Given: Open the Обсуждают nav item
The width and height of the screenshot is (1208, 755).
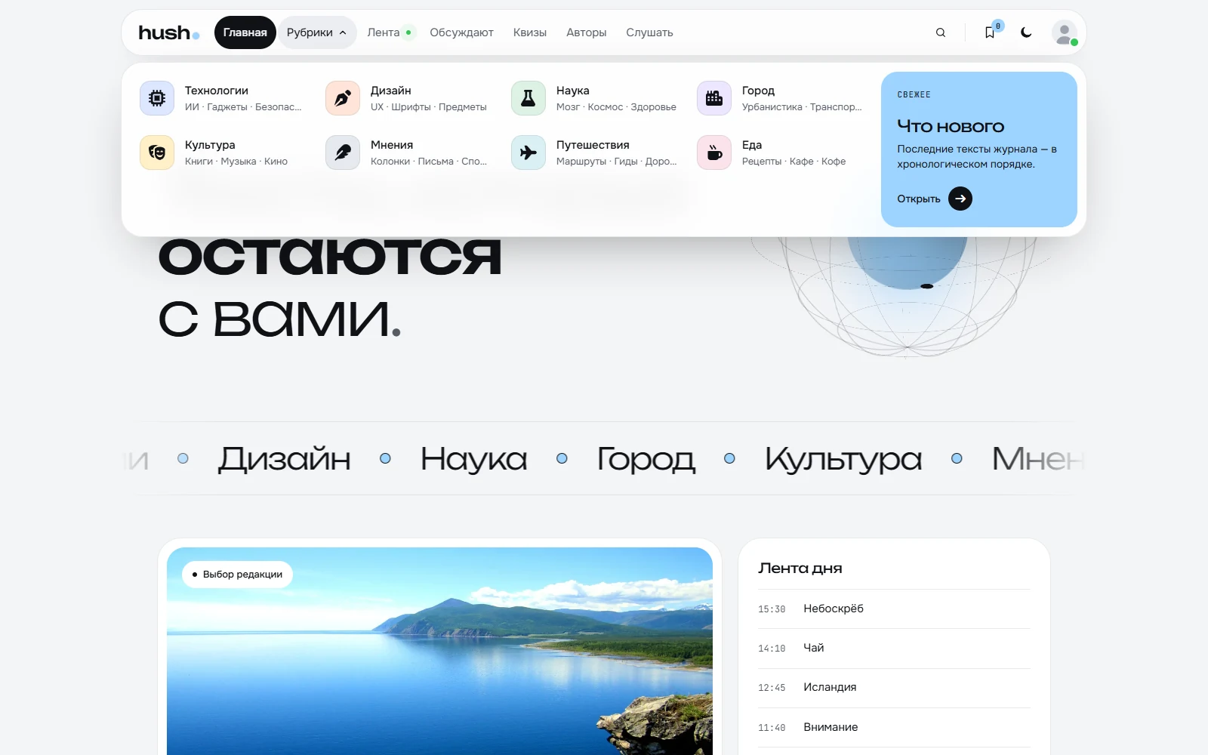Looking at the screenshot, I should [x=461, y=32].
